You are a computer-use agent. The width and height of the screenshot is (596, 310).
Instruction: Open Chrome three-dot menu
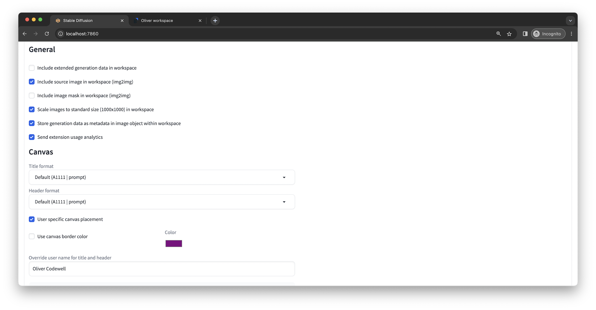(x=571, y=34)
